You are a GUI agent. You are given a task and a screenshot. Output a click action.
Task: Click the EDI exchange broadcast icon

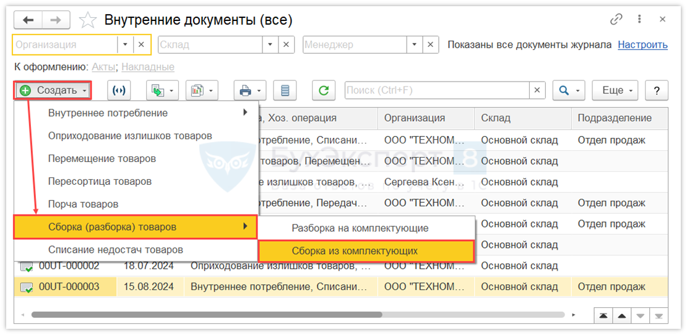click(119, 91)
